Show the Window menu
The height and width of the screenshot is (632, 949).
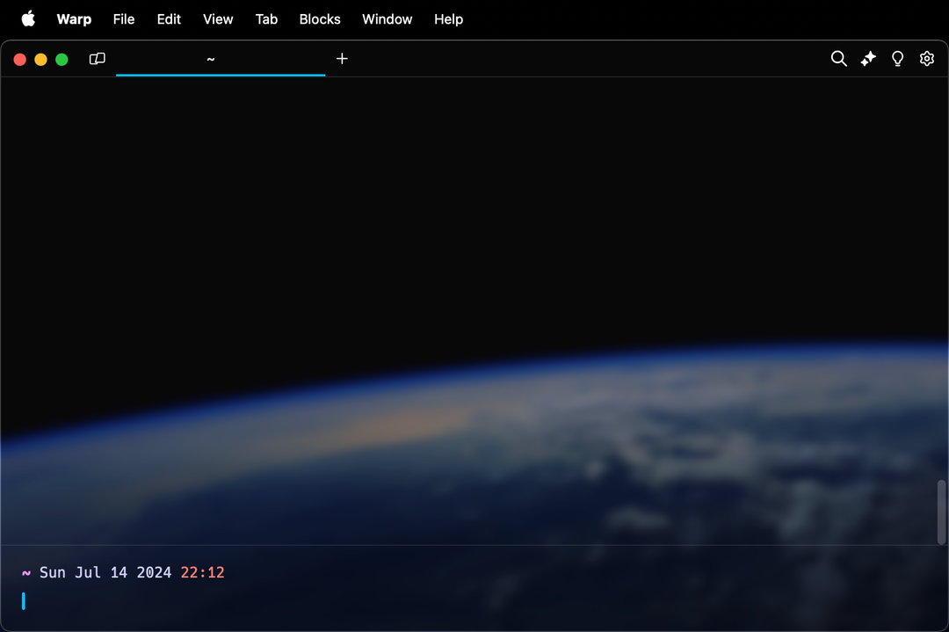387,19
